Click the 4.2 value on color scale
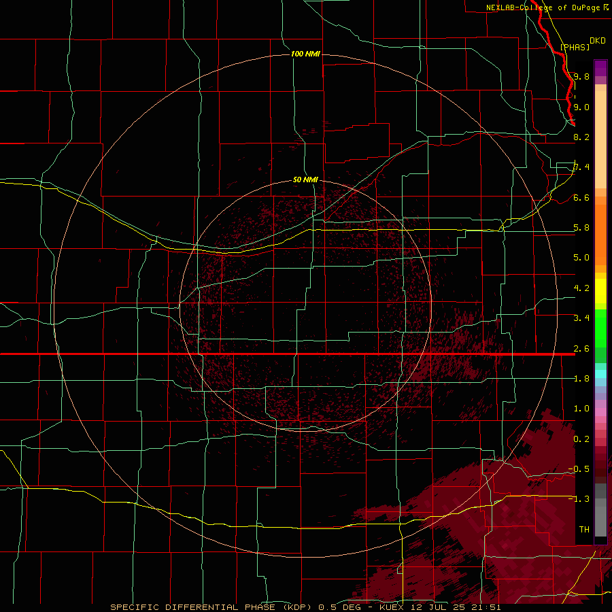The image size is (612, 612). pos(581,288)
